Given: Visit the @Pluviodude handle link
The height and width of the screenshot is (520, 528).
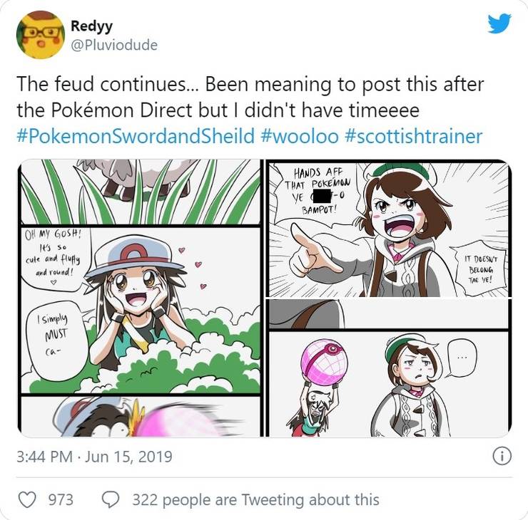Looking at the screenshot, I should tap(114, 45).
